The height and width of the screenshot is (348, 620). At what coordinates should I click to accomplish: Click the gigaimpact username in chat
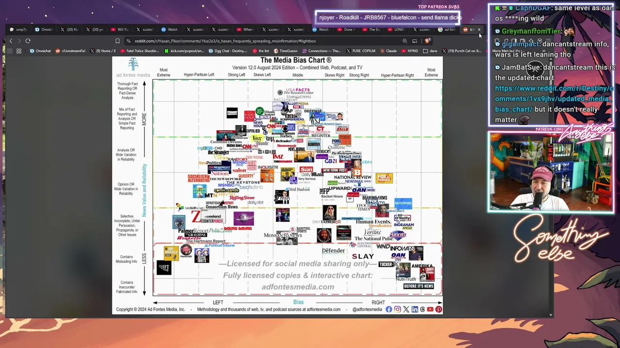(x=521, y=44)
